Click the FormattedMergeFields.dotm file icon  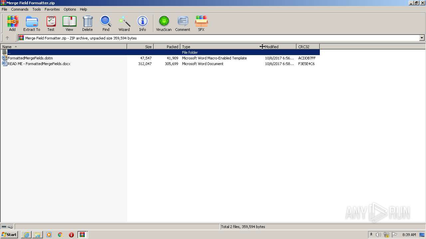(x=4, y=58)
